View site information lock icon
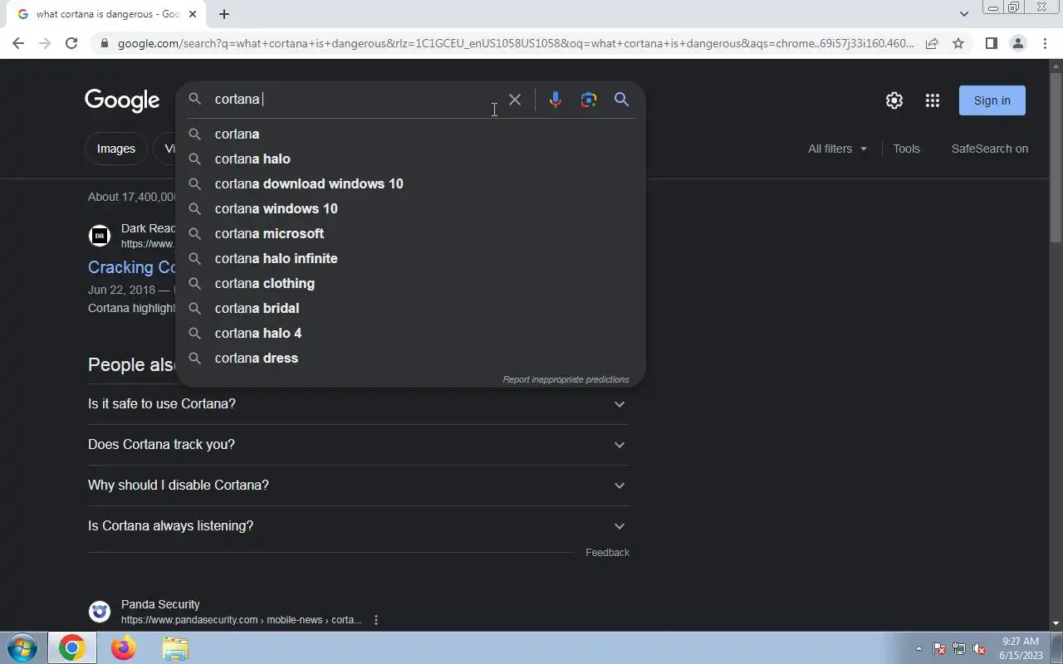The image size is (1063, 664). pos(104,43)
